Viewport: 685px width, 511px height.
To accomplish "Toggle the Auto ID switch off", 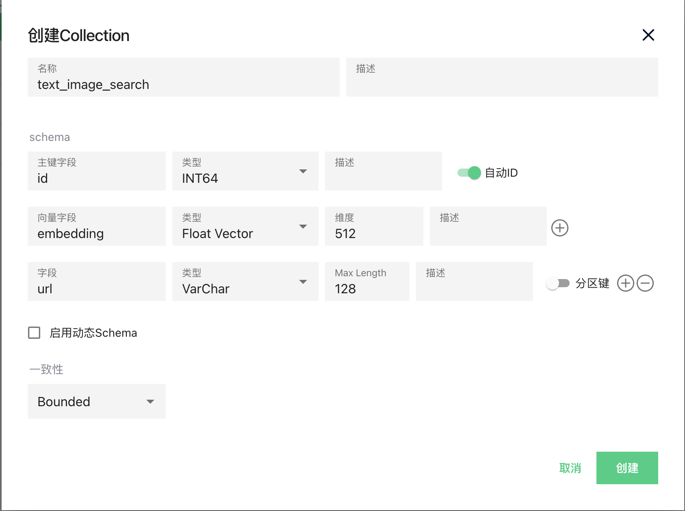I will pyautogui.click(x=469, y=173).
